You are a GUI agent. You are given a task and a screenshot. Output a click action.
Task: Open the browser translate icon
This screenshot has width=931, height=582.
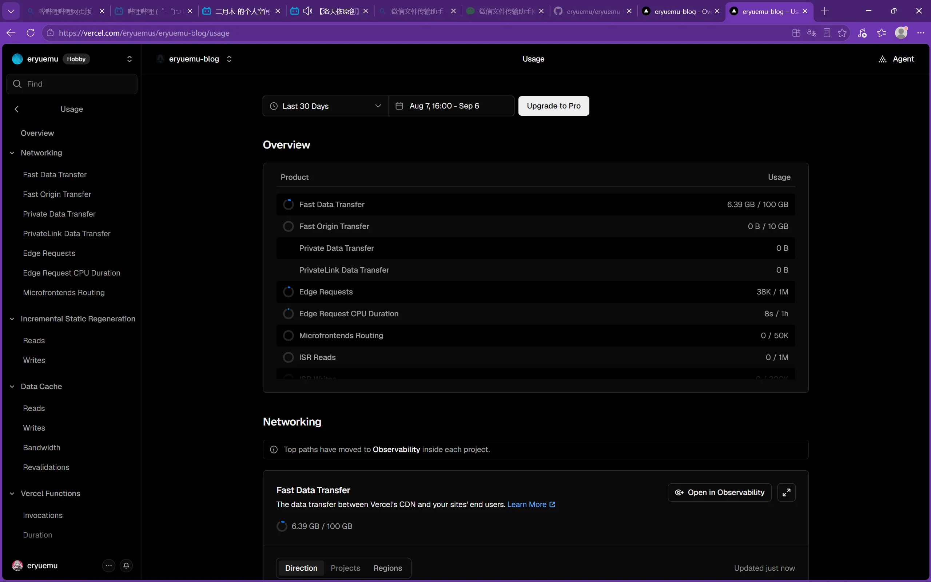(x=811, y=33)
